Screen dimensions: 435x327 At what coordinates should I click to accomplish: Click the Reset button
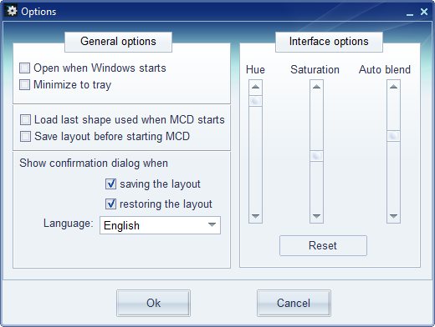coord(323,245)
